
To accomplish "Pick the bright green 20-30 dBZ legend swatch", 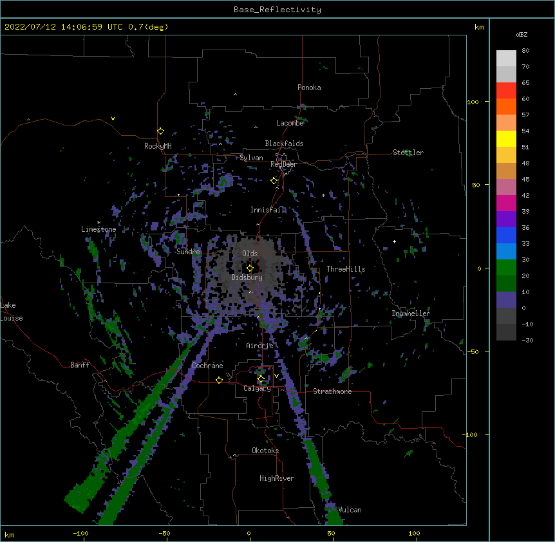I will tap(506, 268).
